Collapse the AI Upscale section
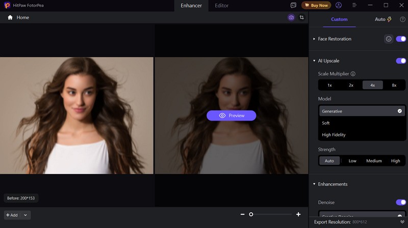This screenshot has width=408, height=228. tap(314, 61)
